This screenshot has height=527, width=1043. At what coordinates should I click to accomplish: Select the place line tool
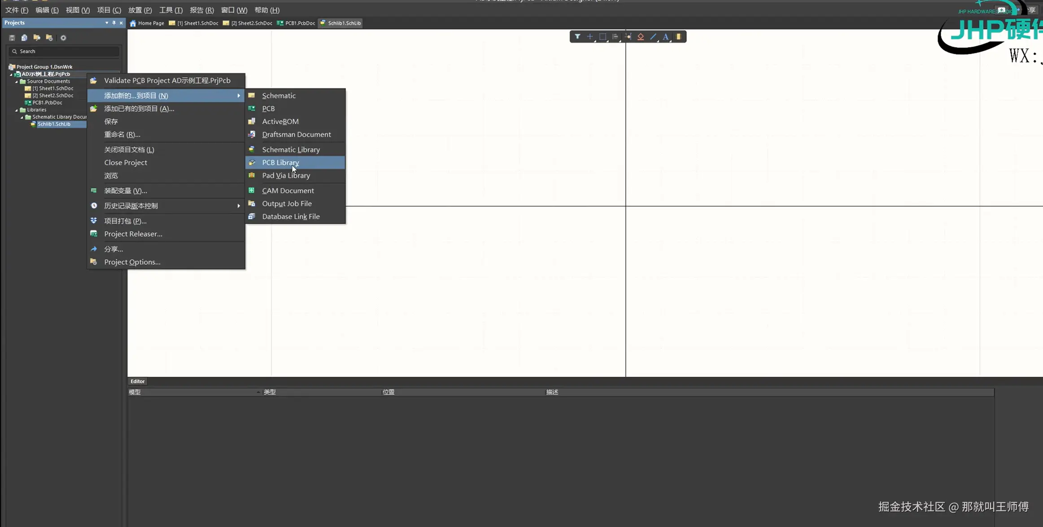coord(653,36)
